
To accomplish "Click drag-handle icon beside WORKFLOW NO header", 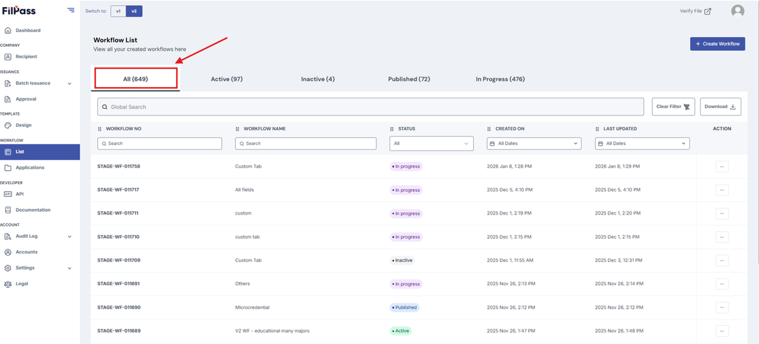I will pos(99,129).
